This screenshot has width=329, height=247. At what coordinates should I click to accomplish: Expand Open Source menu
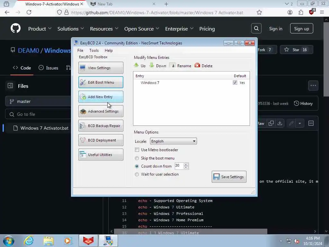coord(142,29)
